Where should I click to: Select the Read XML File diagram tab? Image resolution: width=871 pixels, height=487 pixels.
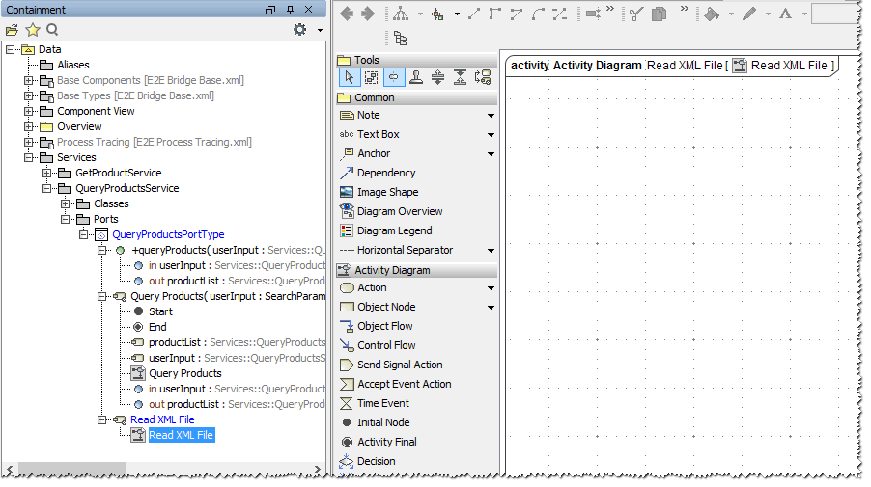[x=670, y=66]
